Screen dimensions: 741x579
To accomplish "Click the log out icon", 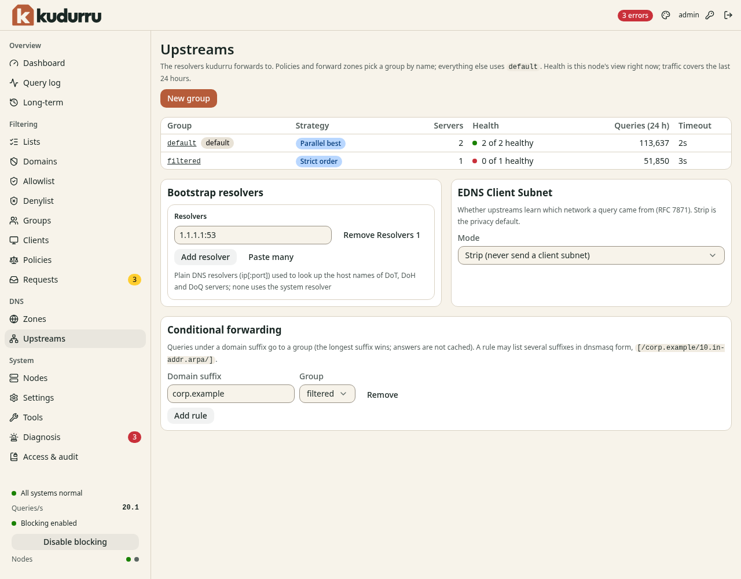I will coord(728,15).
